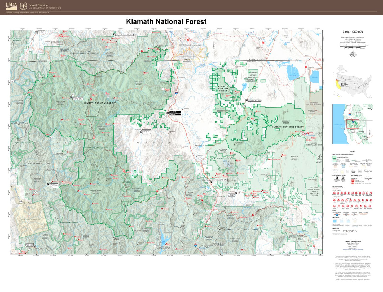The image size is (383, 292).
Task: Click the Interstate 5 shield near Shasta Lake
Action: pyautogui.click(x=195, y=246)
